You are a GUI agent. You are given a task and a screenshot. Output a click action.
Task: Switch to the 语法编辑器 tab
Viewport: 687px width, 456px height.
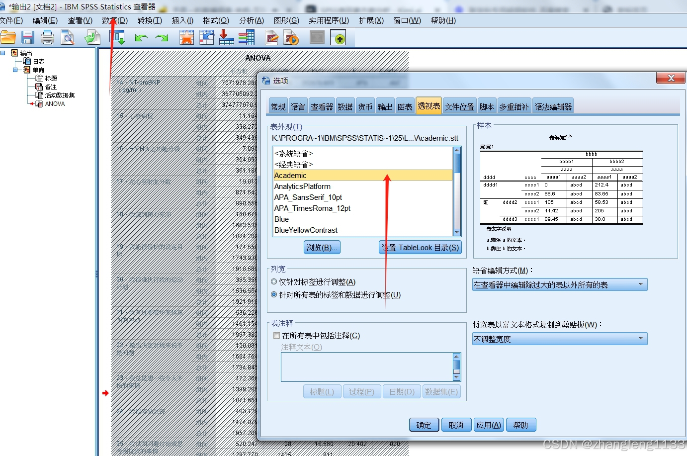553,106
